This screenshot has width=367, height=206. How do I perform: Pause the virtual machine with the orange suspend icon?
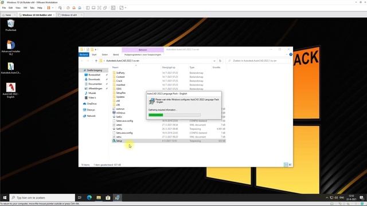click(49, 7)
